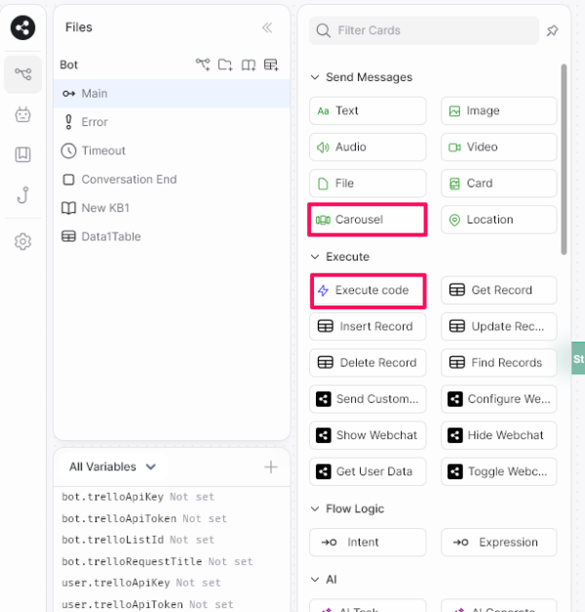Open the settings gear in sidebar

tap(22, 241)
